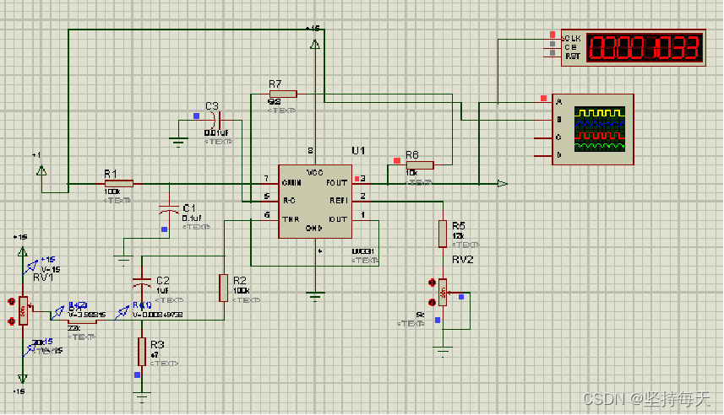
Task: Click oscilloscope channel B pin
Action: tap(543, 120)
